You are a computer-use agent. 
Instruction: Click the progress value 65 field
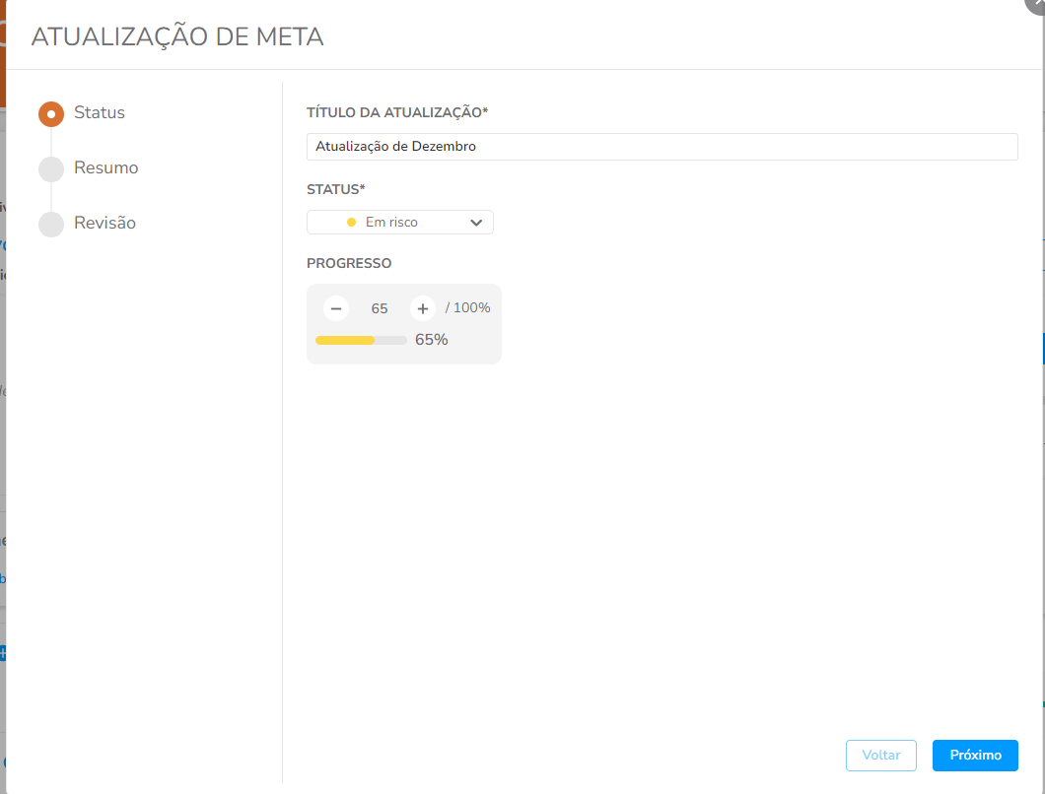pyautogui.click(x=380, y=308)
